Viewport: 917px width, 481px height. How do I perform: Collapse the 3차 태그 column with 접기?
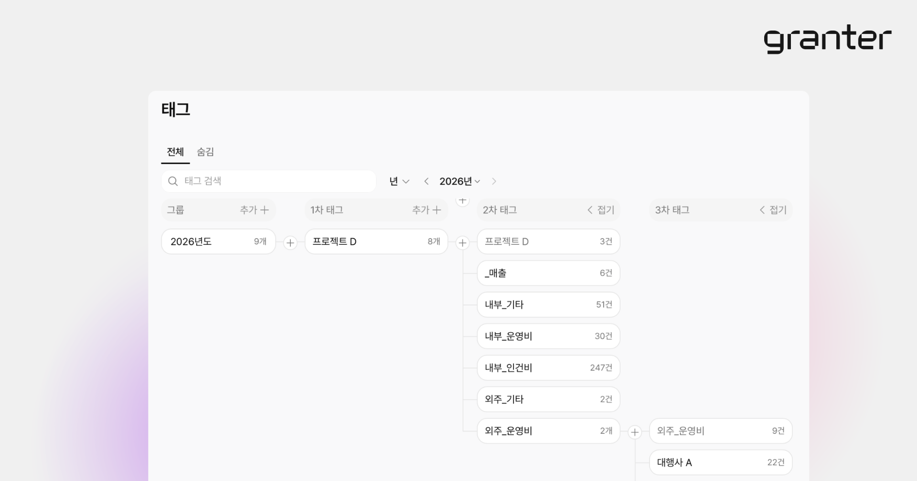pyautogui.click(x=773, y=210)
